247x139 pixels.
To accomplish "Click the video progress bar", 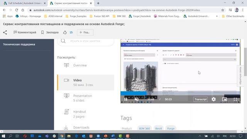I will 180,93.
